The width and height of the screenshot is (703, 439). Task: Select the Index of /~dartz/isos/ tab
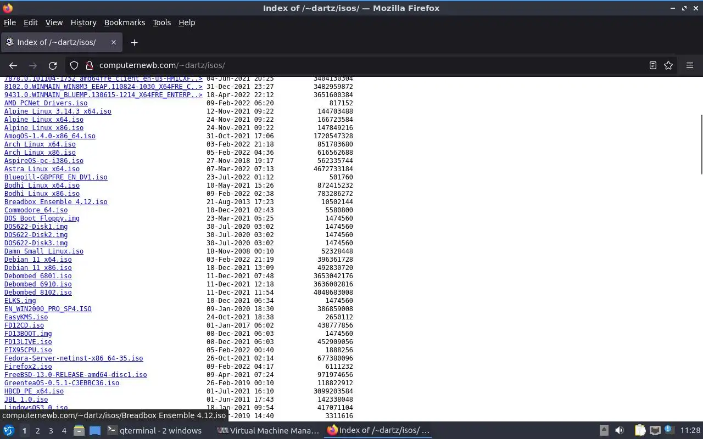[62, 42]
